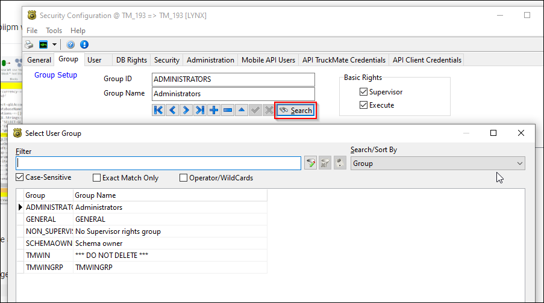
Task: Select the TMWINGRP row
Action: [x=142, y=268]
